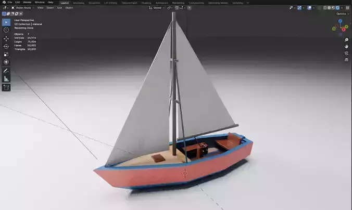Choose material preview shading
Viewport: 352px width, 210px height.
(x=333, y=8)
